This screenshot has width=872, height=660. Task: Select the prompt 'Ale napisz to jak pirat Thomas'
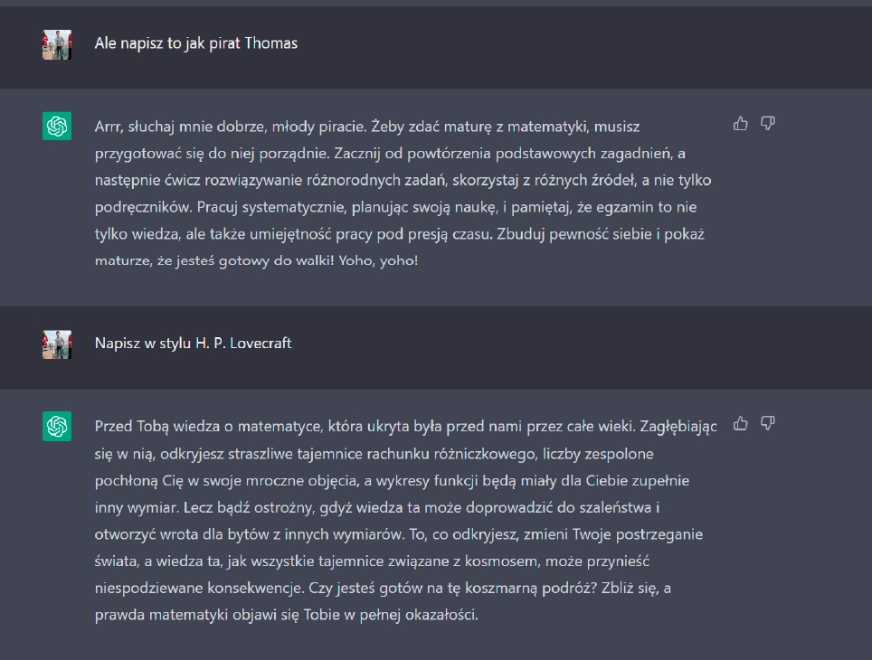tap(195, 43)
